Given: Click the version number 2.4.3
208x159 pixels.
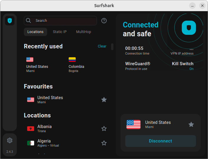Looking at the screenshot, I should pyautogui.click(x=10, y=152).
